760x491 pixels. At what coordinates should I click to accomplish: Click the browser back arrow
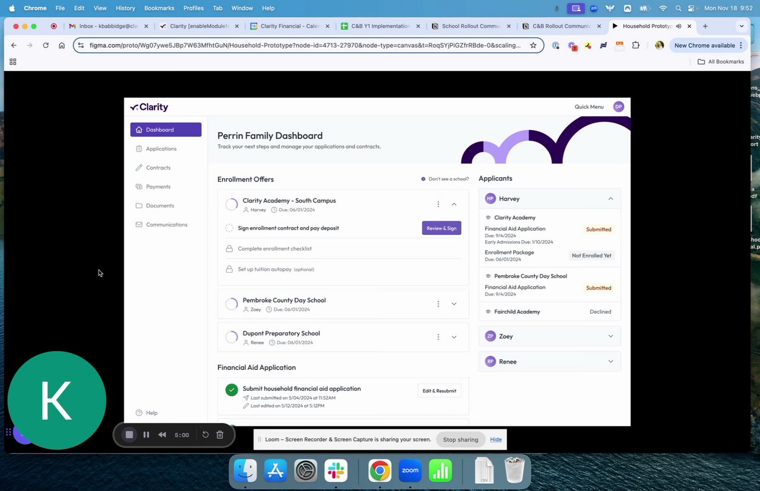(14, 45)
